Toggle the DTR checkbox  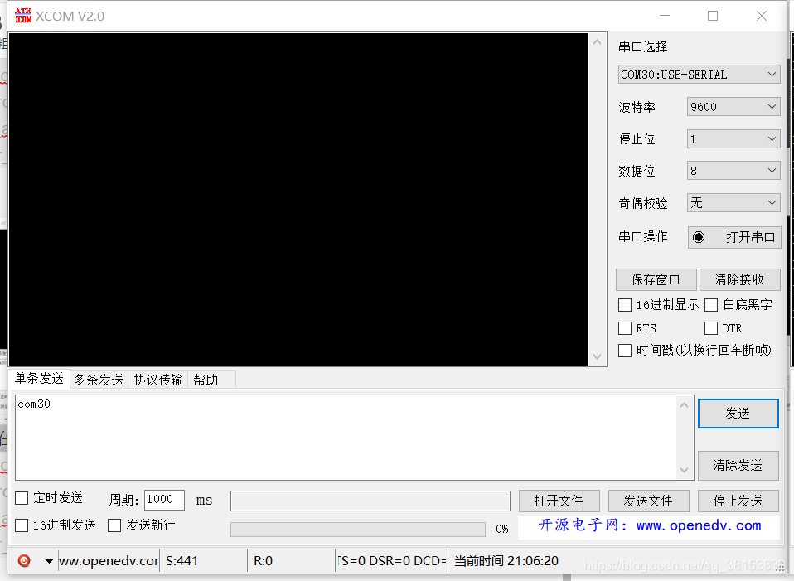(711, 328)
